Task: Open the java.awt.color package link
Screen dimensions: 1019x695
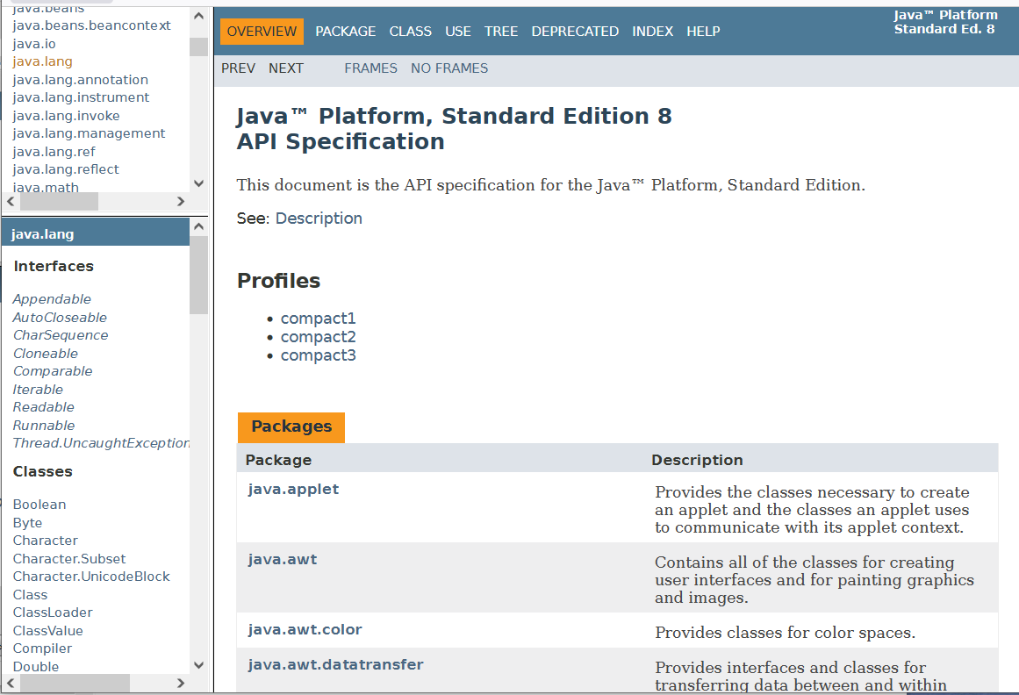Action: (x=305, y=629)
